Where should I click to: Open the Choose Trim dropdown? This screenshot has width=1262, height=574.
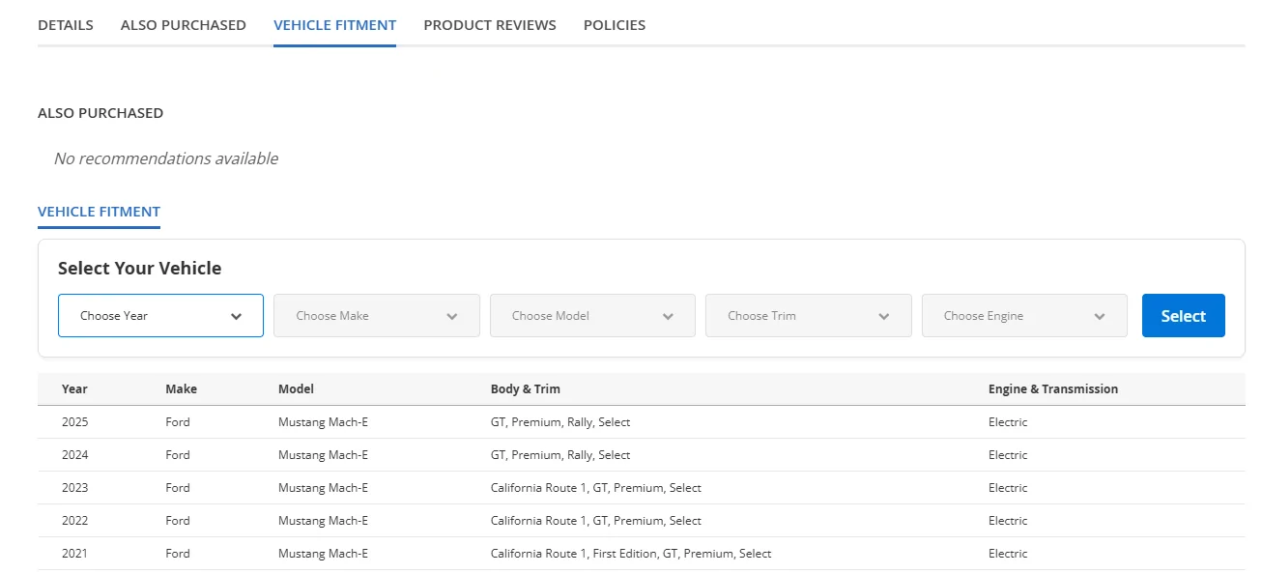[x=809, y=315]
